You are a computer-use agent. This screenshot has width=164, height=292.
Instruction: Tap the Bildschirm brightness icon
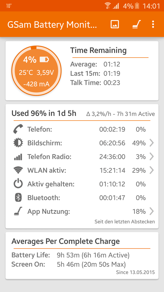(18, 143)
